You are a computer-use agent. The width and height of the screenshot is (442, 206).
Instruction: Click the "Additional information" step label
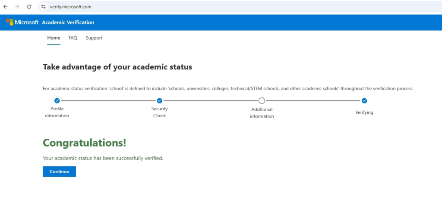point(262,113)
